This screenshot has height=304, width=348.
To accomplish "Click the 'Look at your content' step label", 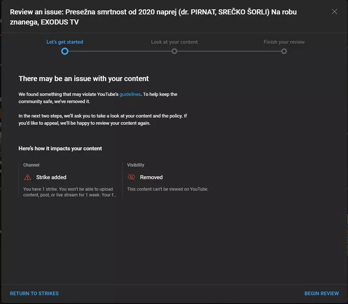I will click(x=174, y=42).
